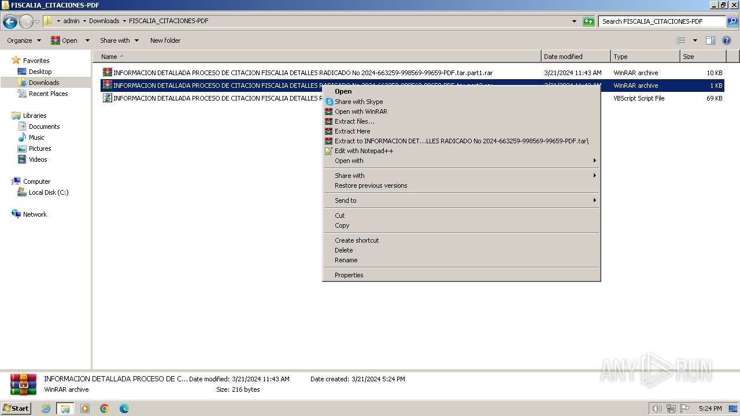Open Google Chrome from the taskbar
740x416 pixels.
(x=105, y=408)
